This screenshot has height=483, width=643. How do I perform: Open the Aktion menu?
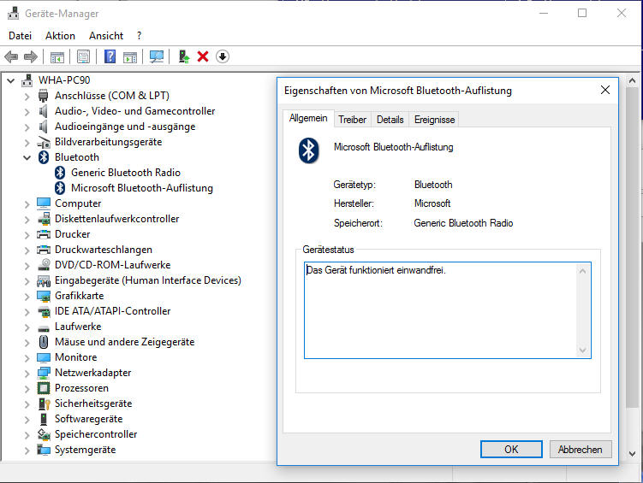(60, 36)
